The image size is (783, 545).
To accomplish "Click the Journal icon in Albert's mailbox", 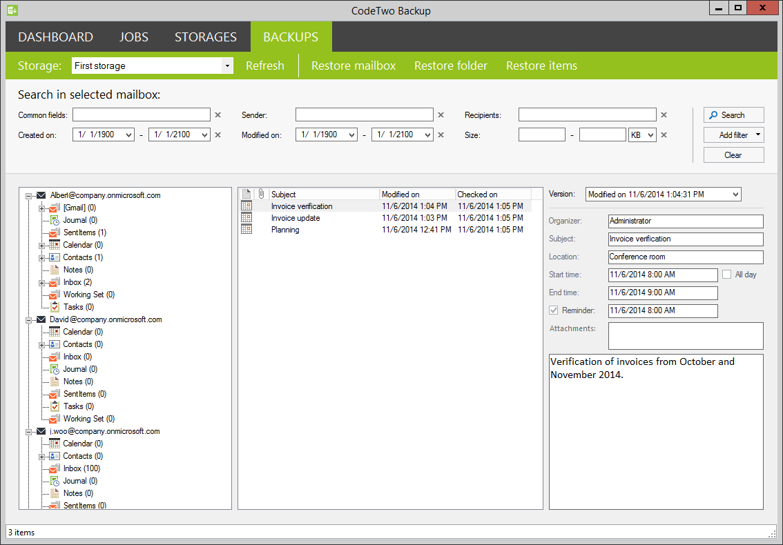I will click(55, 220).
